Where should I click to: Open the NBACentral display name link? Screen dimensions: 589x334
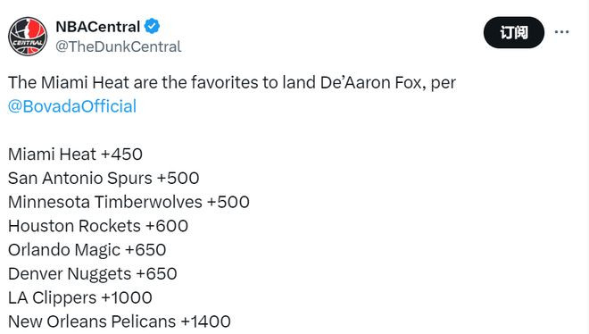pos(97,27)
